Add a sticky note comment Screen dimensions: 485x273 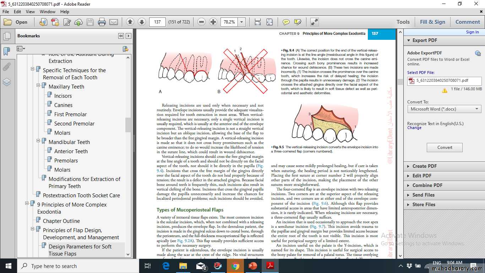286,22
